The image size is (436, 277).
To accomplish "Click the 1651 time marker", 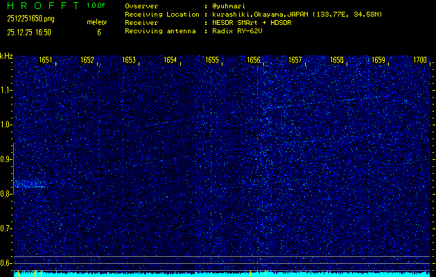I will pos(46,60).
